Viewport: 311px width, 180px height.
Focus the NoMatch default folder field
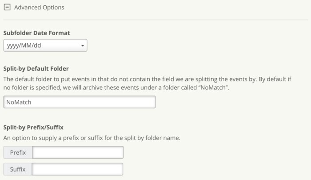(80, 102)
